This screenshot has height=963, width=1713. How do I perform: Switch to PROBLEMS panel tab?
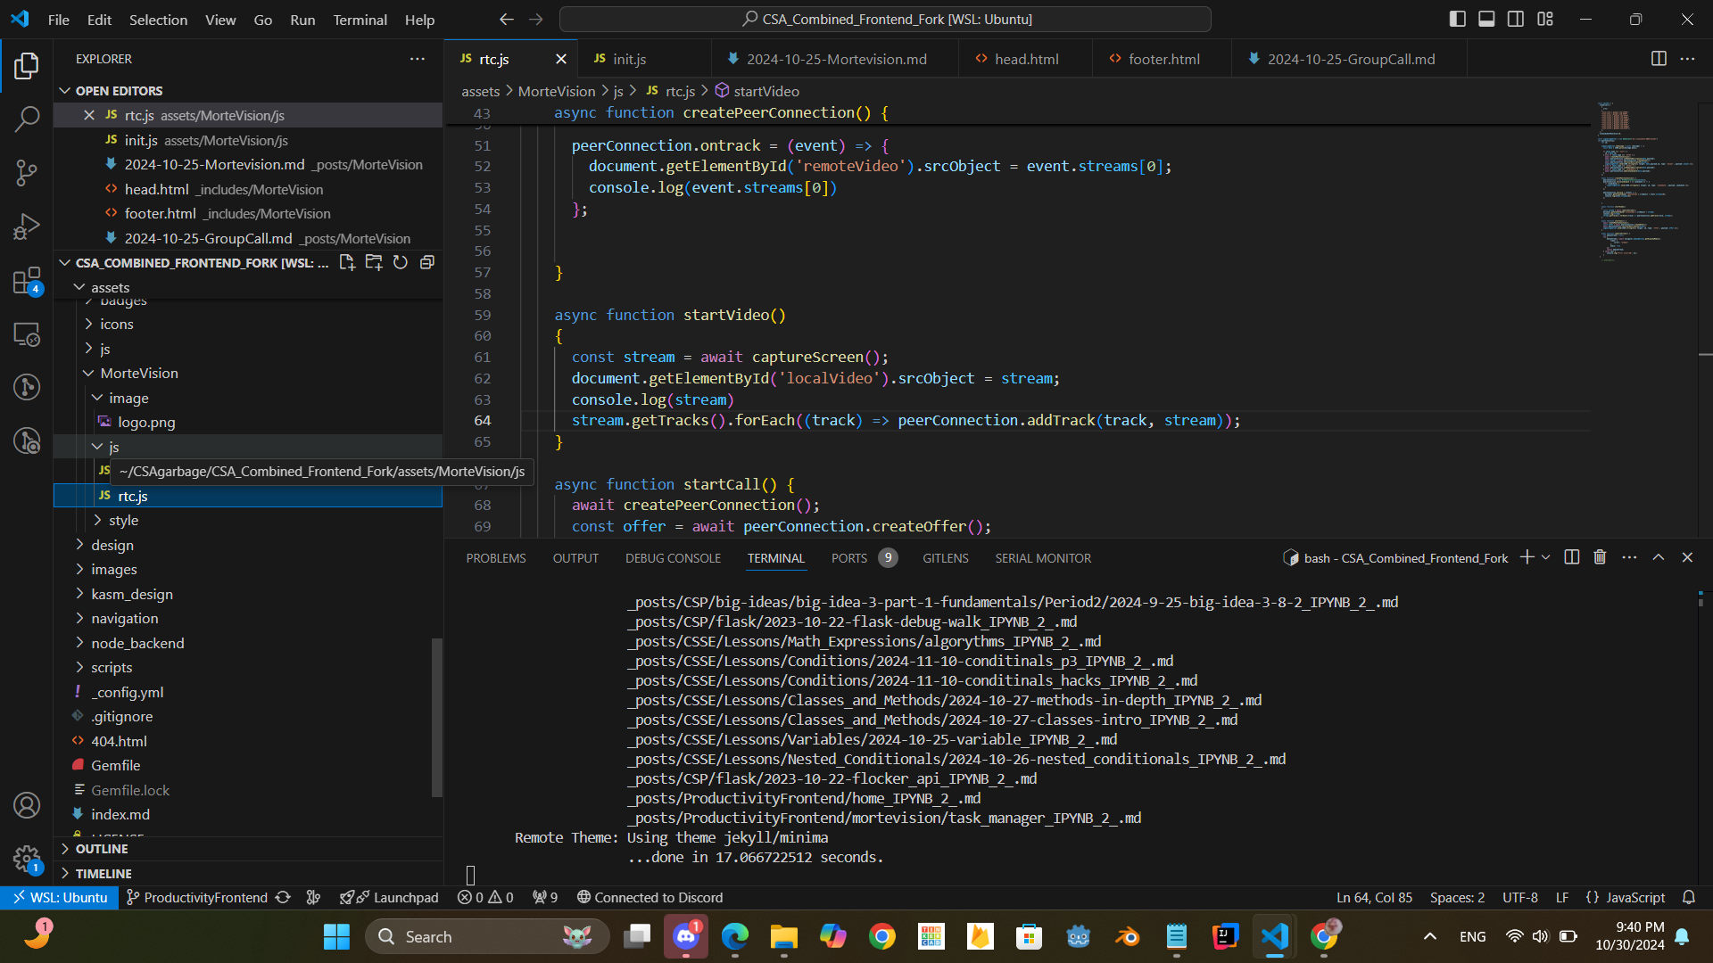pos(495,558)
